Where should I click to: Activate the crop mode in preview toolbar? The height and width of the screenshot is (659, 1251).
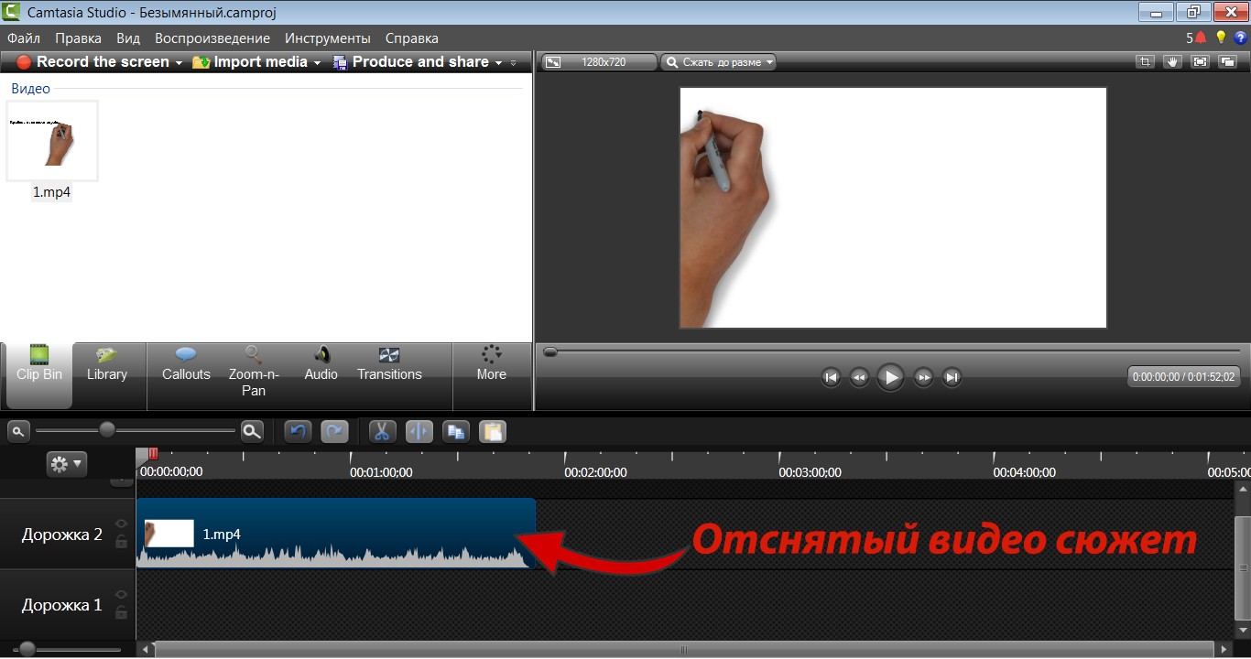point(1145,62)
